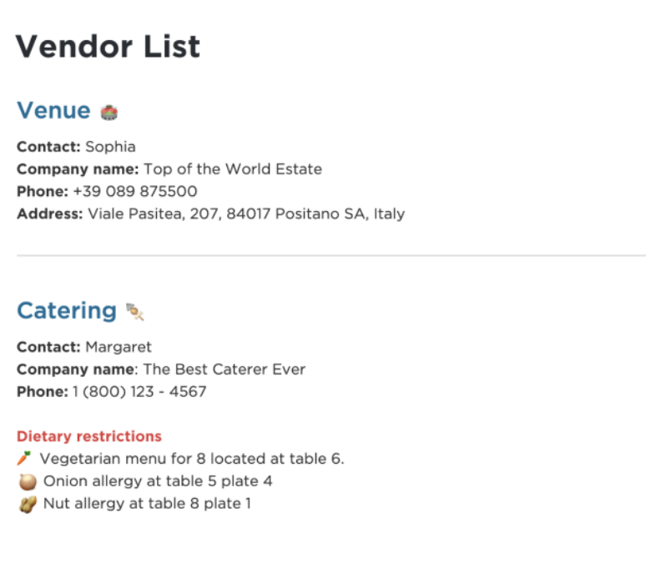This screenshot has width=646, height=563.
Task: Click the skewer emoji beside Catering
Action: 134,312
